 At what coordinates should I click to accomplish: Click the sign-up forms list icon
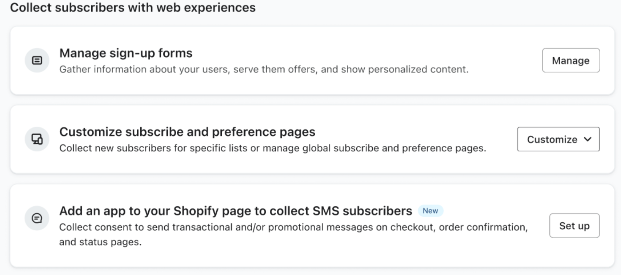coord(37,60)
